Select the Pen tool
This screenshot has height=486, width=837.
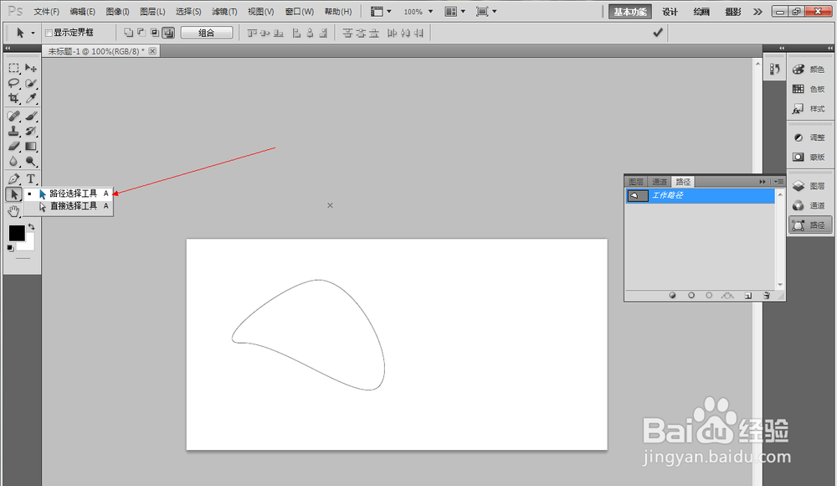[14, 178]
